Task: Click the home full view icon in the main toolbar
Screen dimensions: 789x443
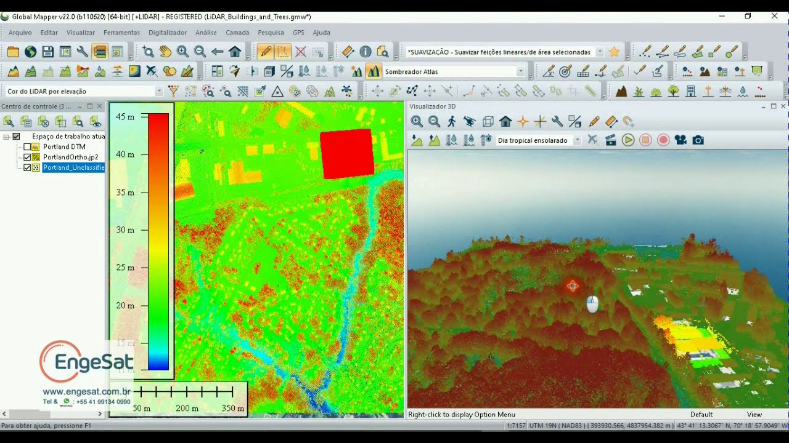Action: point(234,52)
